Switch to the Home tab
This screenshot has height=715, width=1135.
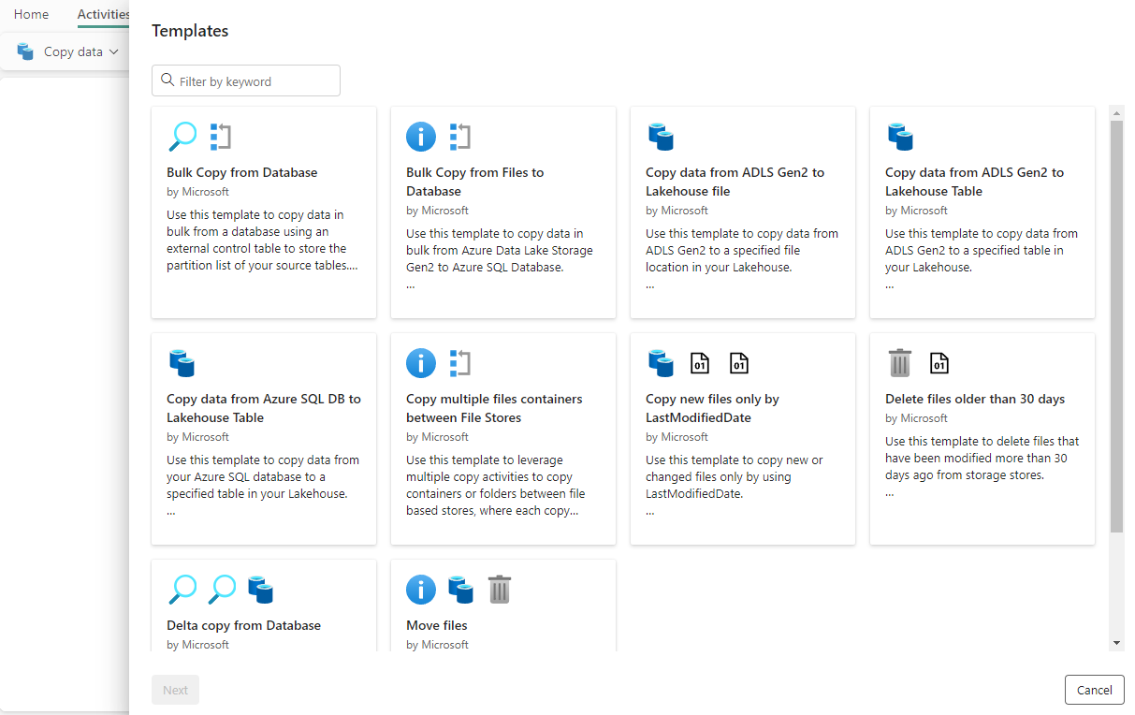point(31,14)
